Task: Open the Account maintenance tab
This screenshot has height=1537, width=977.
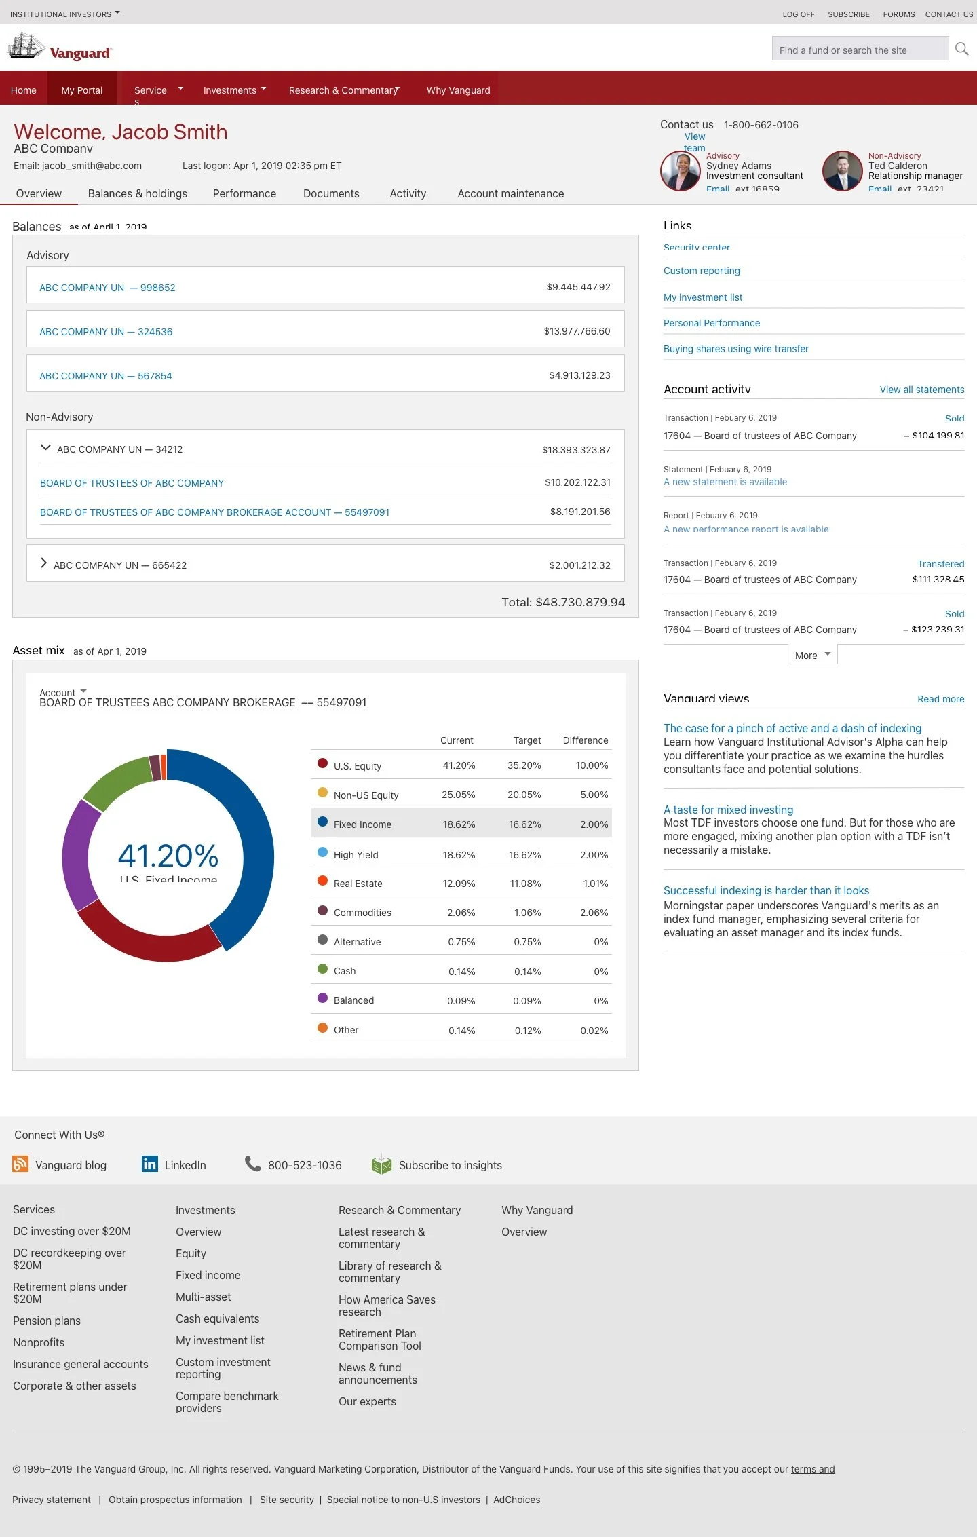Action: tap(511, 193)
